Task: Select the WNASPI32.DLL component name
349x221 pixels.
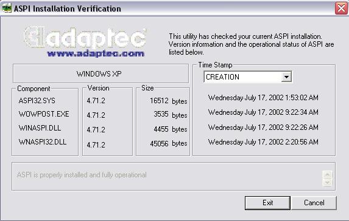Action: (x=43, y=142)
